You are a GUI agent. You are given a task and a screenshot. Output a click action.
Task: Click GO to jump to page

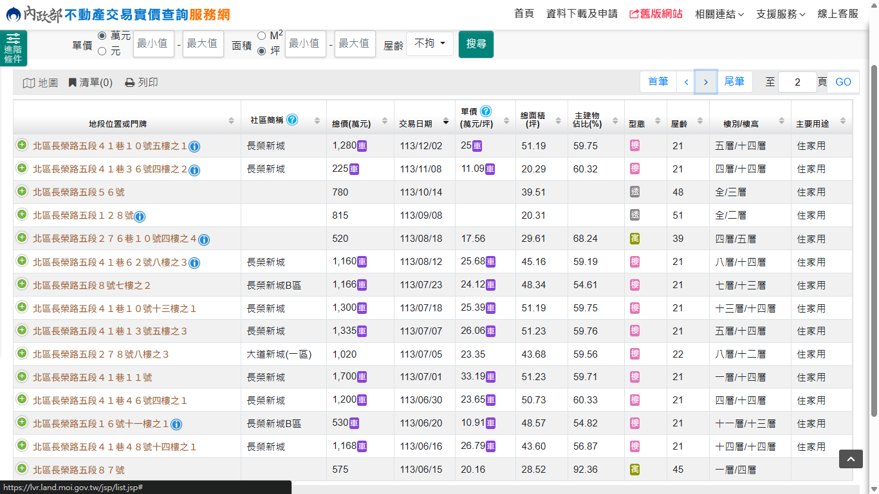click(x=843, y=82)
